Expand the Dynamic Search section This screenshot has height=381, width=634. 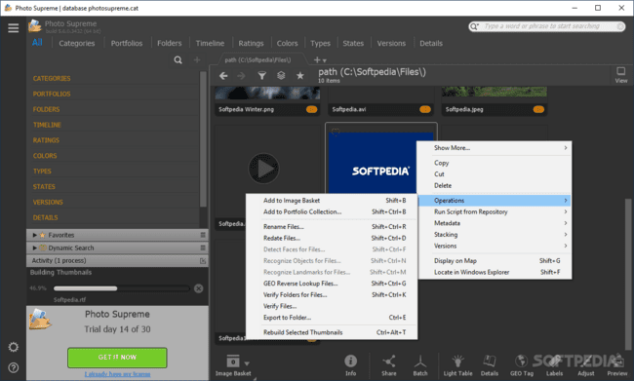click(35, 248)
